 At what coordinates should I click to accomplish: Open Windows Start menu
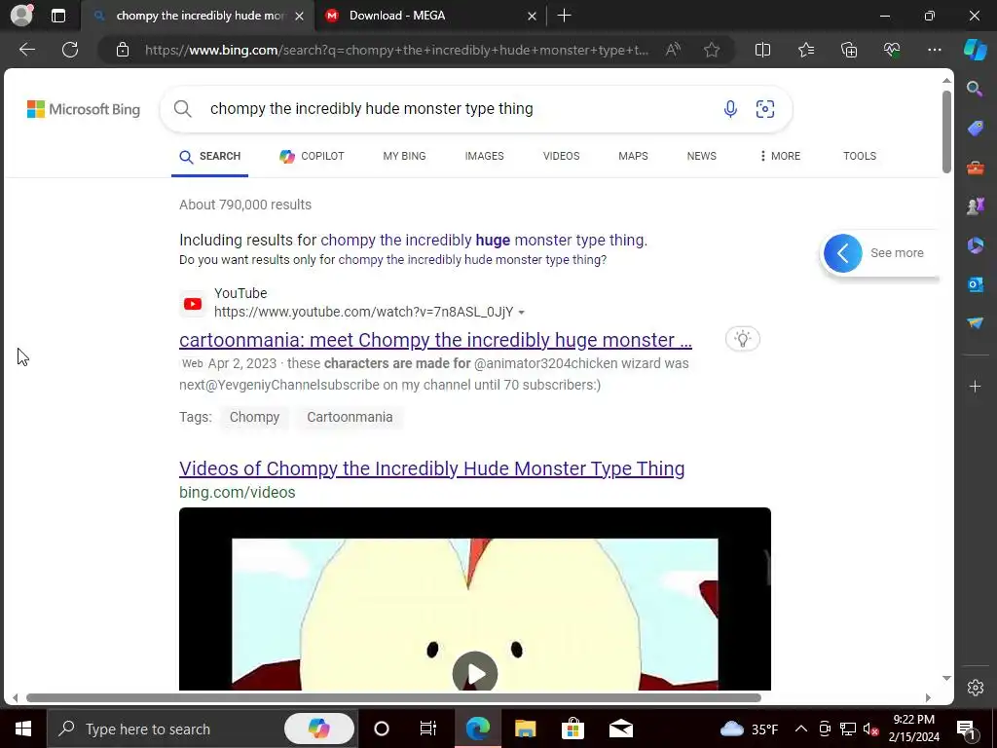point(23,729)
